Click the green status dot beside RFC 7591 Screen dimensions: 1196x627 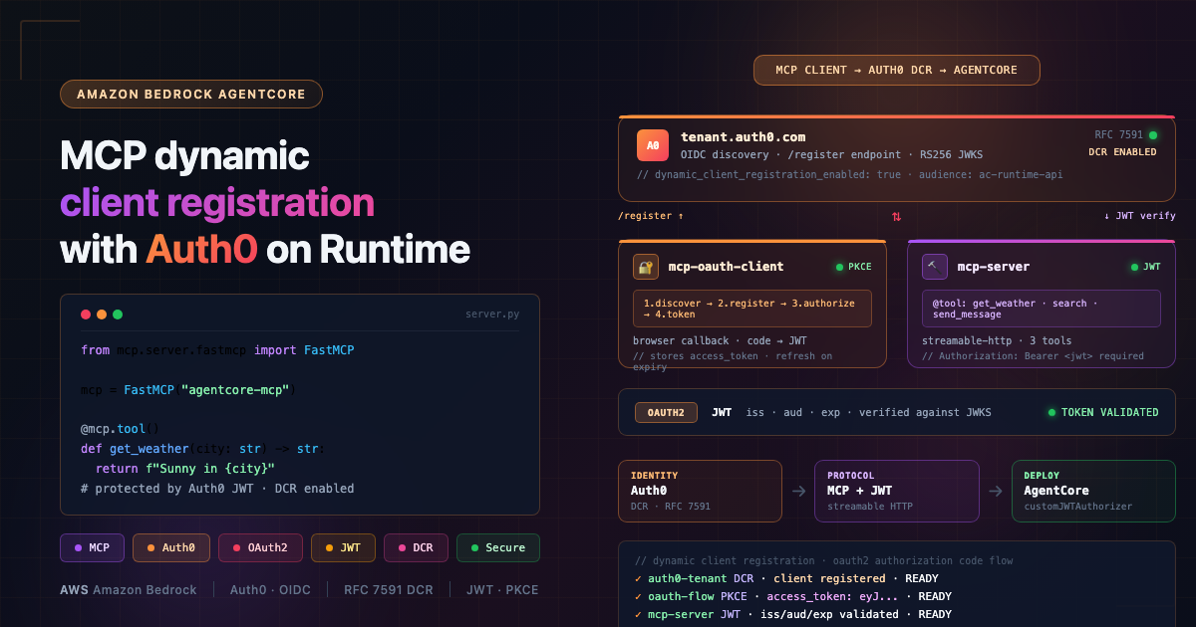click(x=1153, y=135)
